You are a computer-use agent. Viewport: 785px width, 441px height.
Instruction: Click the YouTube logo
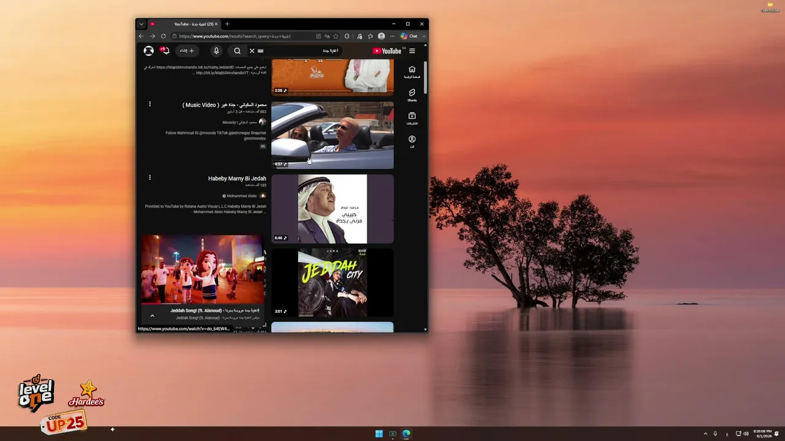tap(387, 51)
